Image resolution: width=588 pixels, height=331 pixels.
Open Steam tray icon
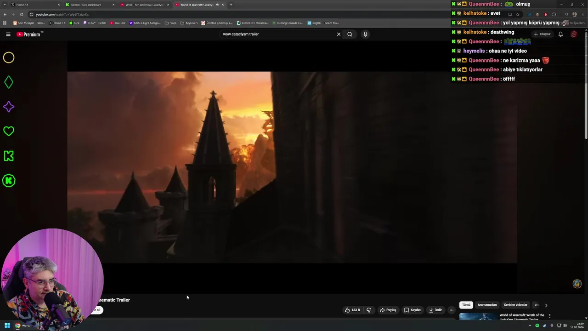point(544,325)
